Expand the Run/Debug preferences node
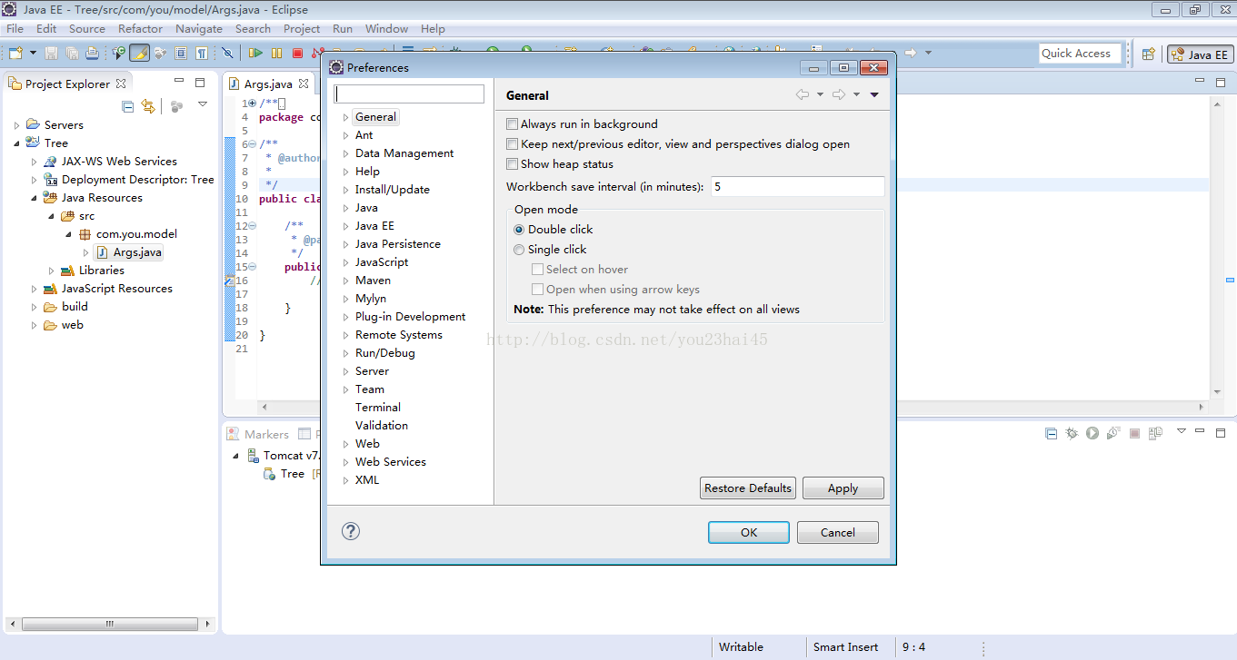This screenshot has height=660, width=1237. point(345,353)
